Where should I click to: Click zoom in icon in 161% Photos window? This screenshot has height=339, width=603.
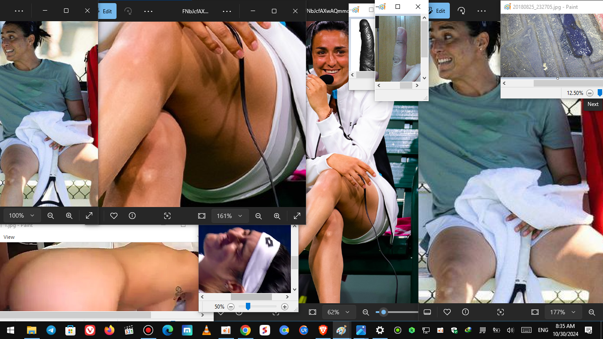pyautogui.click(x=277, y=216)
